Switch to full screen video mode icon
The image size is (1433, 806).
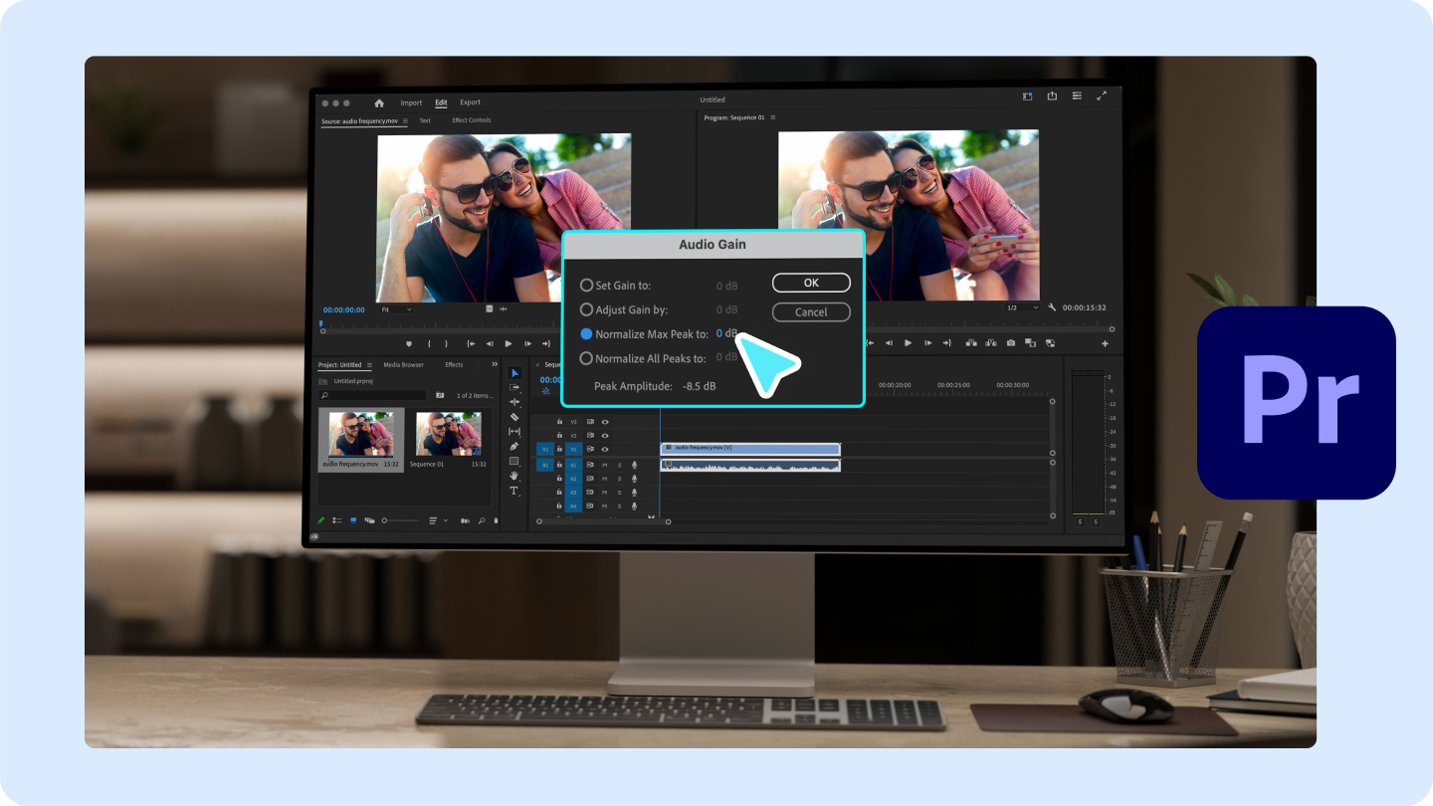tap(1102, 97)
